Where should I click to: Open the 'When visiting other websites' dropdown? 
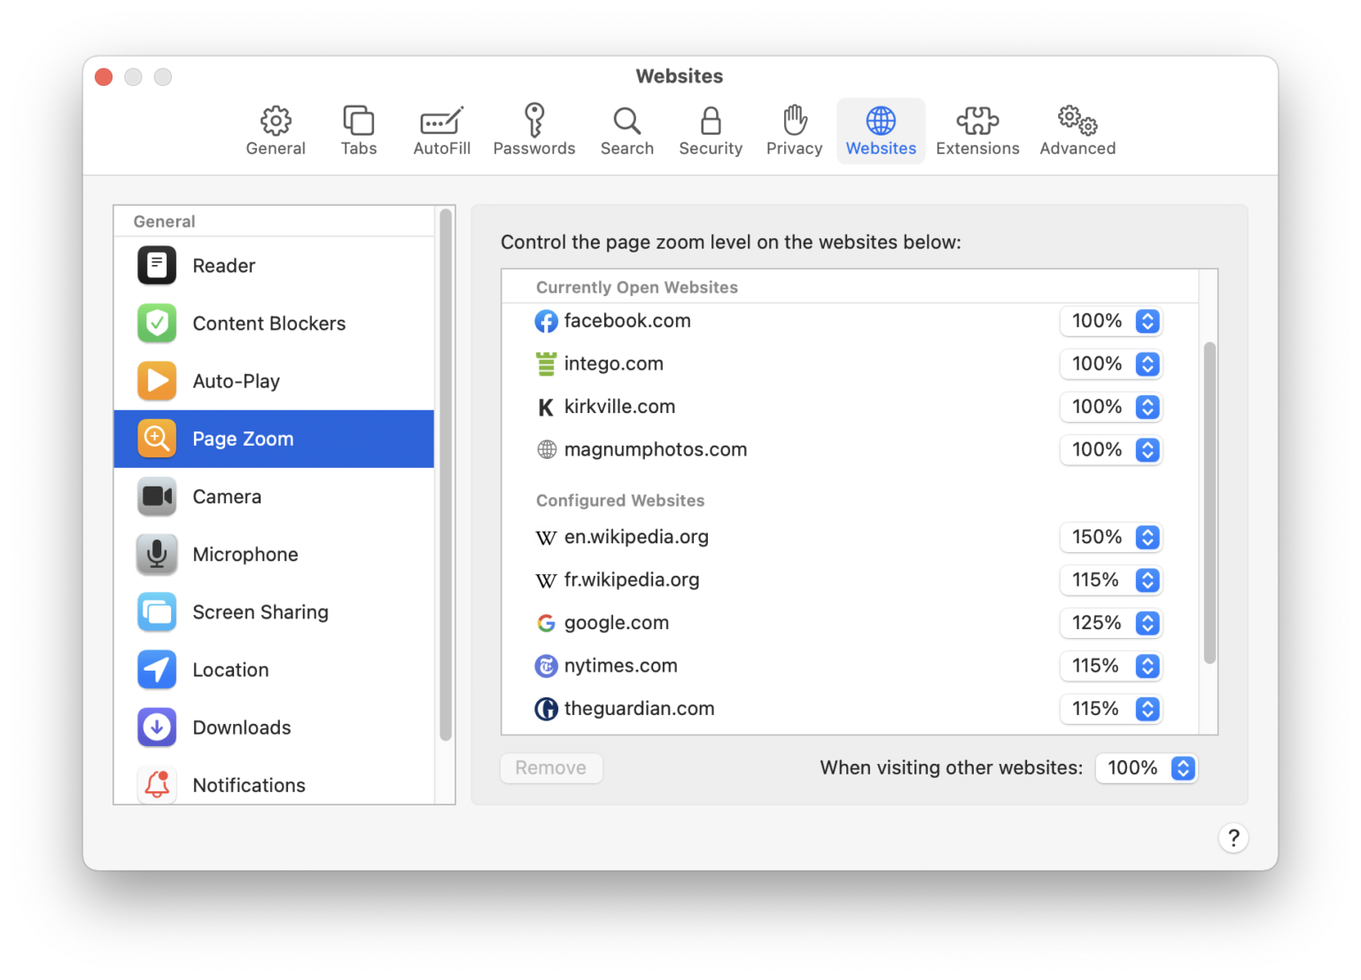click(x=1182, y=768)
